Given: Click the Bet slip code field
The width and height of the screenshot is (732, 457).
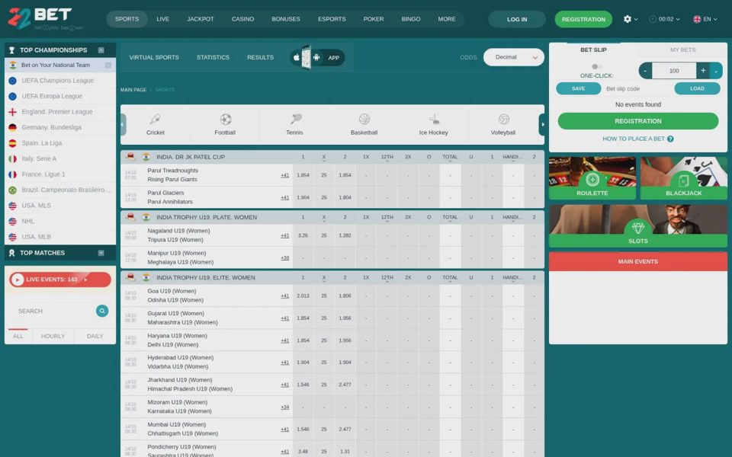Looking at the screenshot, I should pos(637,88).
